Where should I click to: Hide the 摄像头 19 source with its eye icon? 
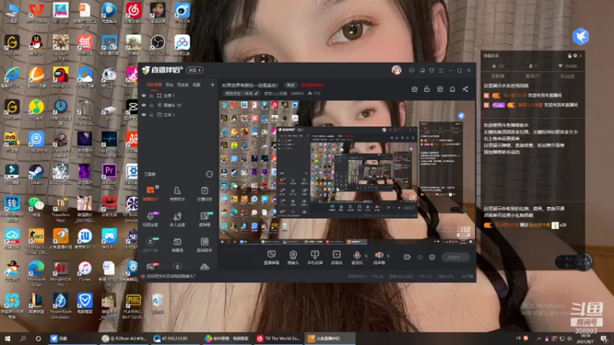pos(144,105)
